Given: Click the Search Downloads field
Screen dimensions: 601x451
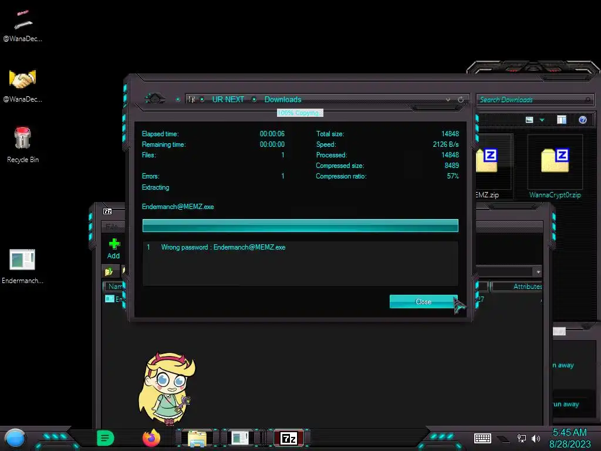Looking at the screenshot, I should pyautogui.click(x=534, y=100).
